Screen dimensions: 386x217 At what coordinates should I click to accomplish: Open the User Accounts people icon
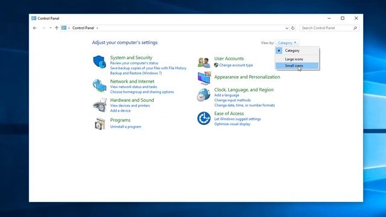204,63
